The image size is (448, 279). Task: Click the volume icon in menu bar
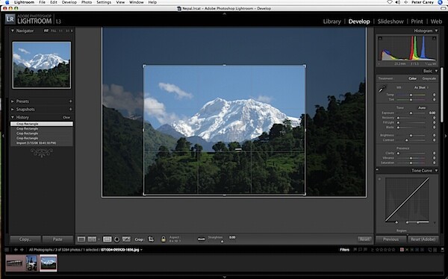[398, 2]
